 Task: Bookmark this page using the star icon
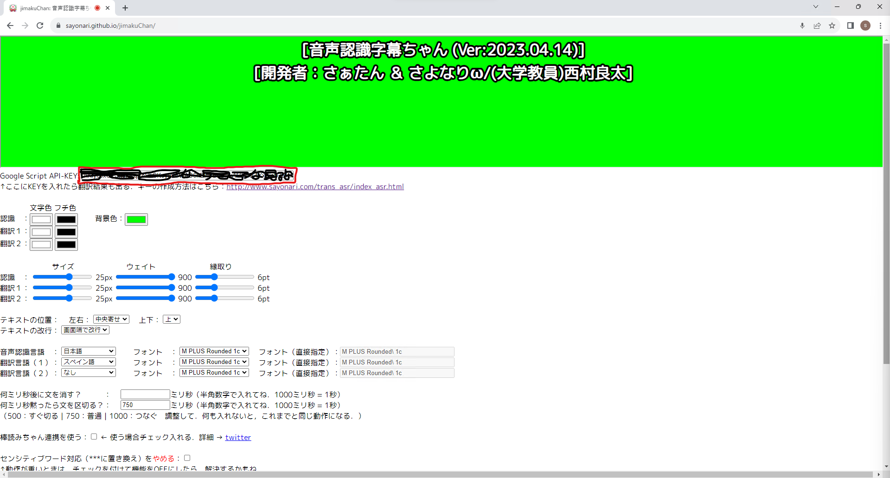(832, 25)
